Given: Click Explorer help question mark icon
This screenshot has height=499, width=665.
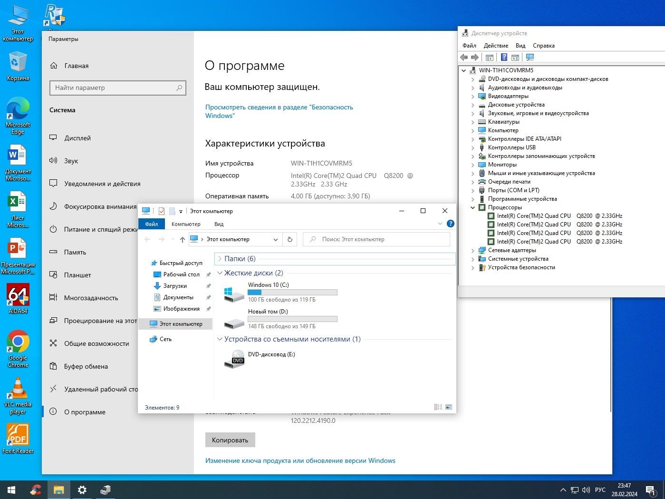Looking at the screenshot, I should pyautogui.click(x=451, y=224).
